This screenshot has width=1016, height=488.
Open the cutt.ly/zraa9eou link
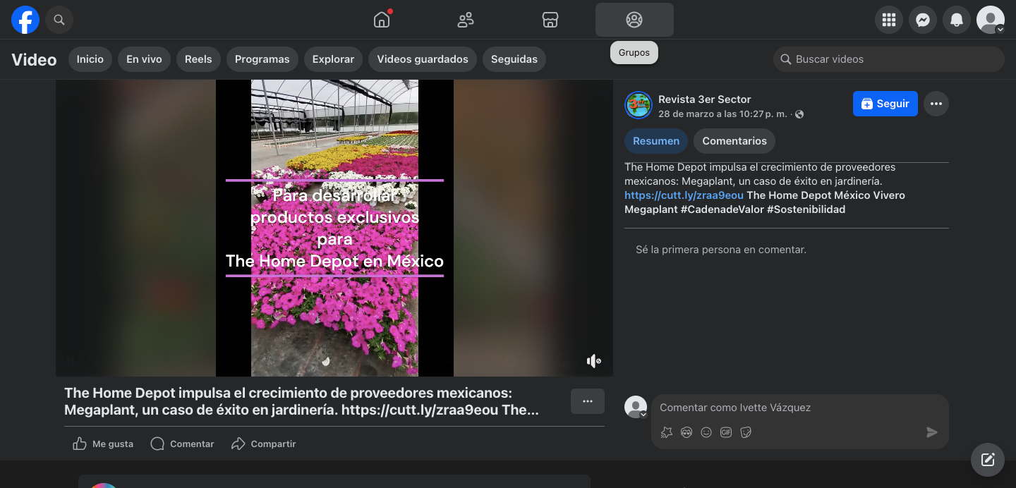pyautogui.click(x=684, y=195)
